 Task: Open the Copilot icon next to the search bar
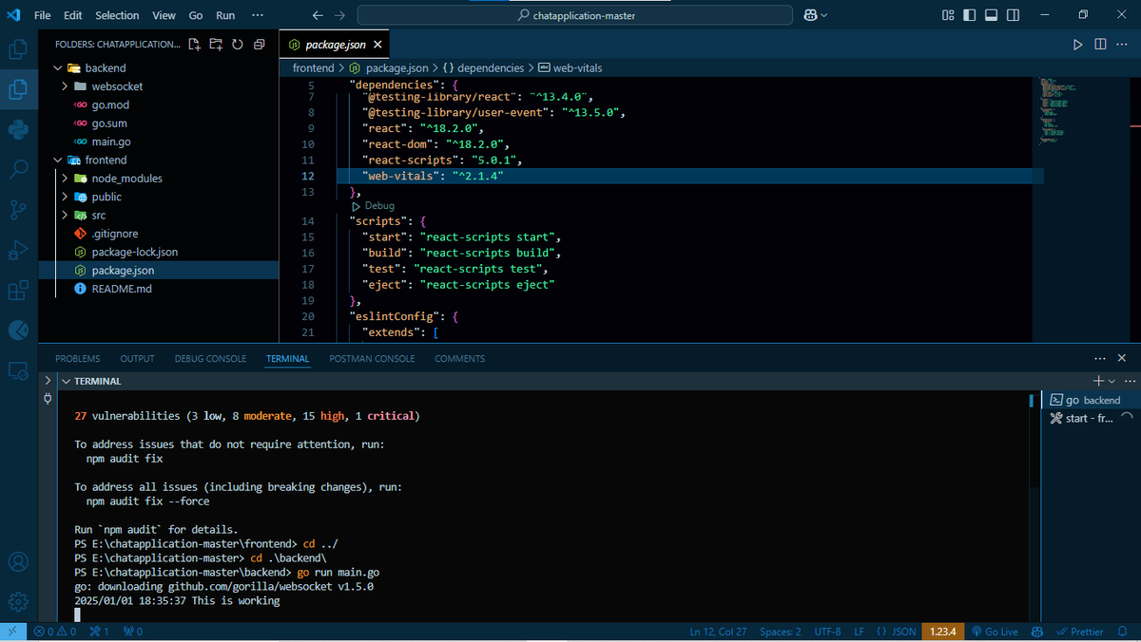pyautogui.click(x=810, y=15)
